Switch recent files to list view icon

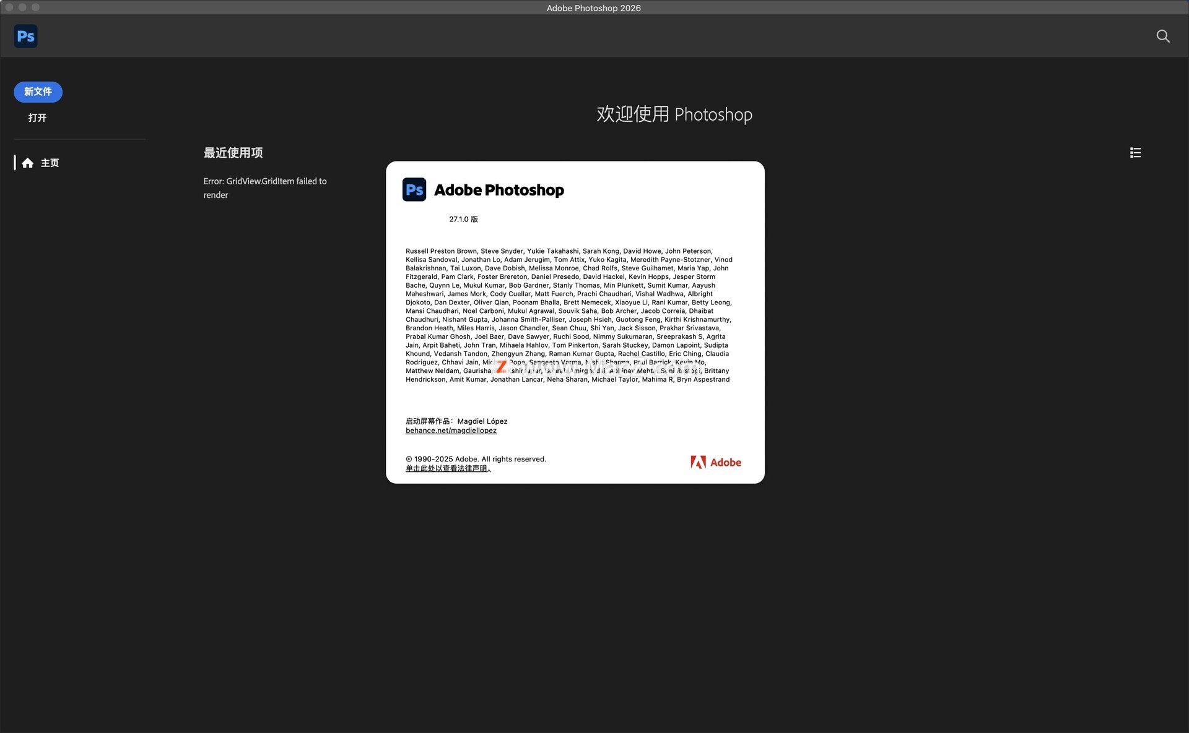1135,153
